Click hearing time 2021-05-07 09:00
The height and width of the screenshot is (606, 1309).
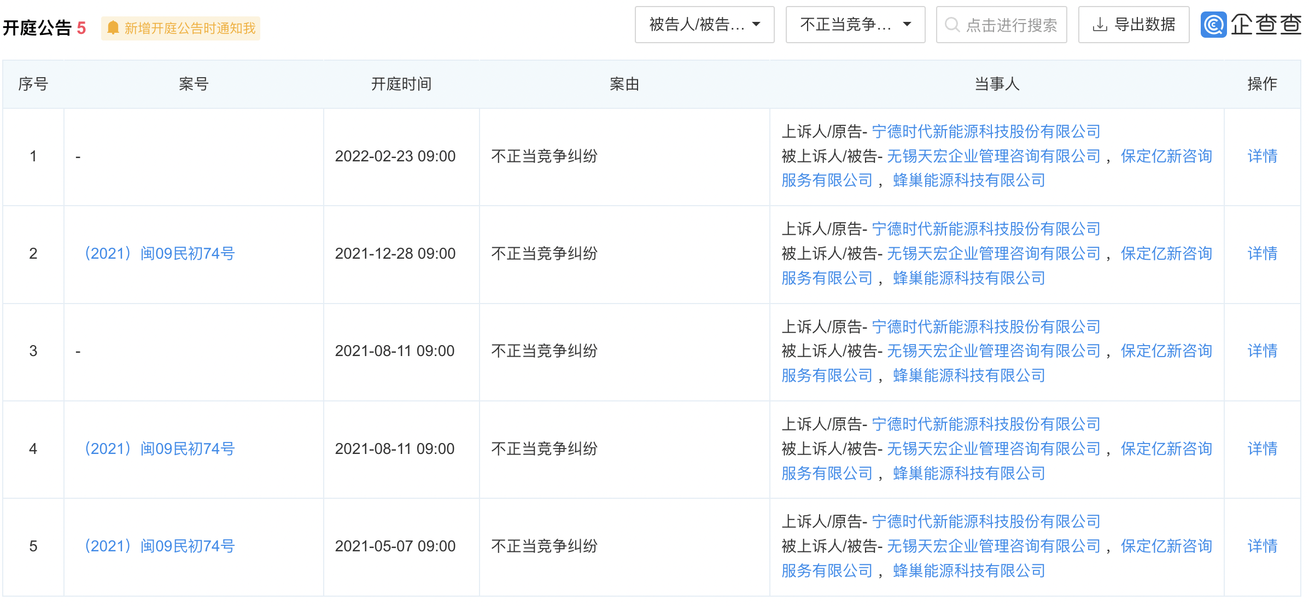395,546
